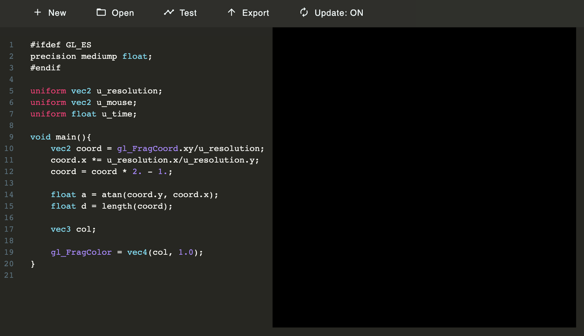The width and height of the screenshot is (584, 336).
Task: Click line number 19 in the gutter
Action: tap(9, 252)
